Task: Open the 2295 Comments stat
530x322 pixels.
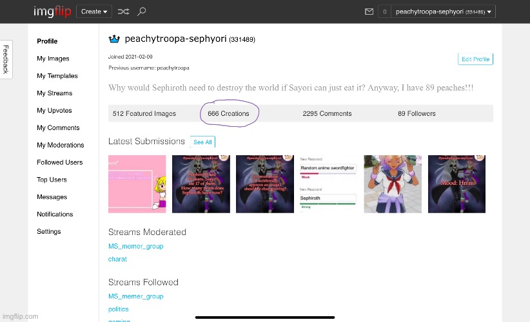Action: point(327,113)
